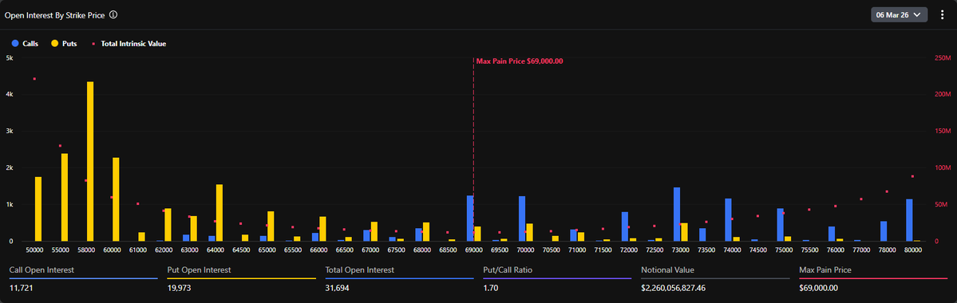
Task: Click the blue call bar at 76000
Action: (831, 234)
